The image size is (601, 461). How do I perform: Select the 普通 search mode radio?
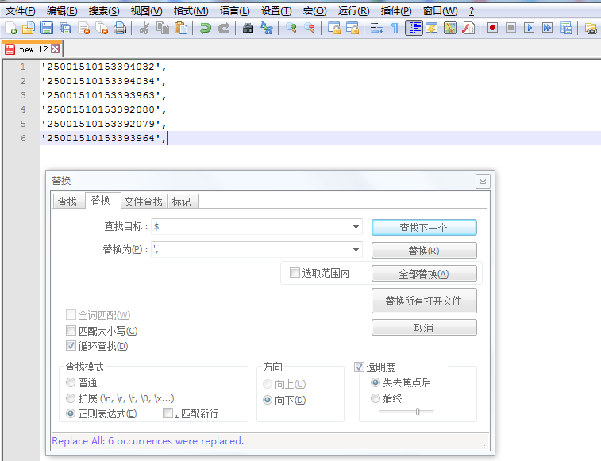tap(71, 382)
